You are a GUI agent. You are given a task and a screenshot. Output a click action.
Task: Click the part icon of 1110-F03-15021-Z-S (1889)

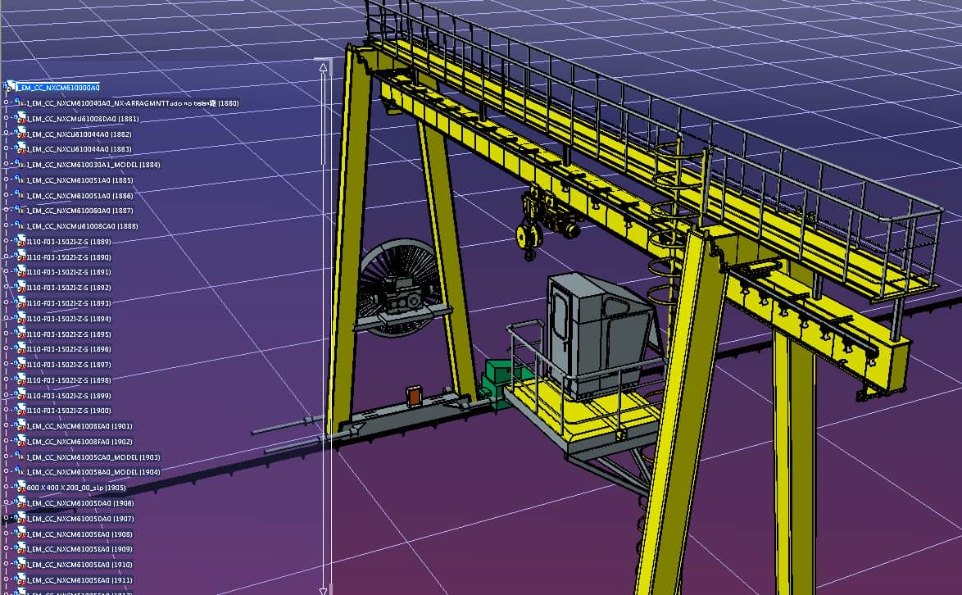point(20,242)
